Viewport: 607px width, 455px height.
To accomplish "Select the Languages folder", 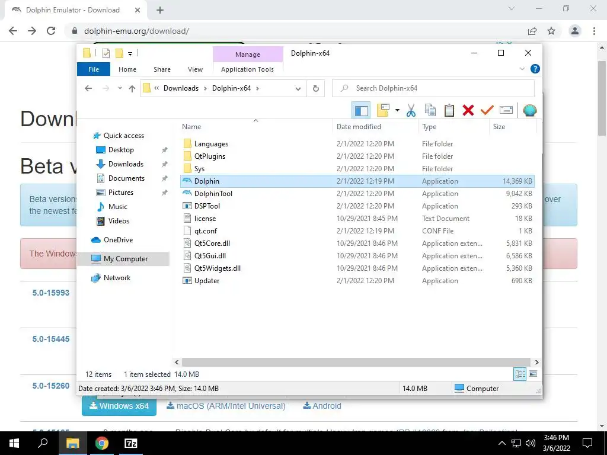I will point(357,144).
